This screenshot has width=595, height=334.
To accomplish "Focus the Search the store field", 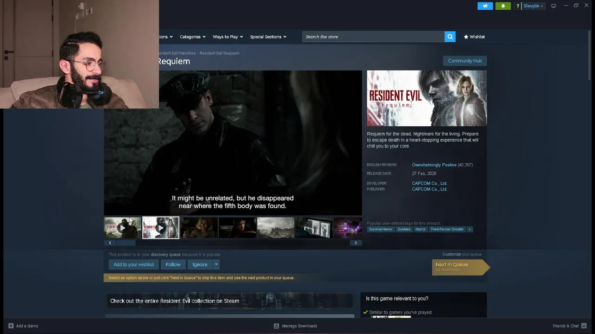I will point(373,37).
